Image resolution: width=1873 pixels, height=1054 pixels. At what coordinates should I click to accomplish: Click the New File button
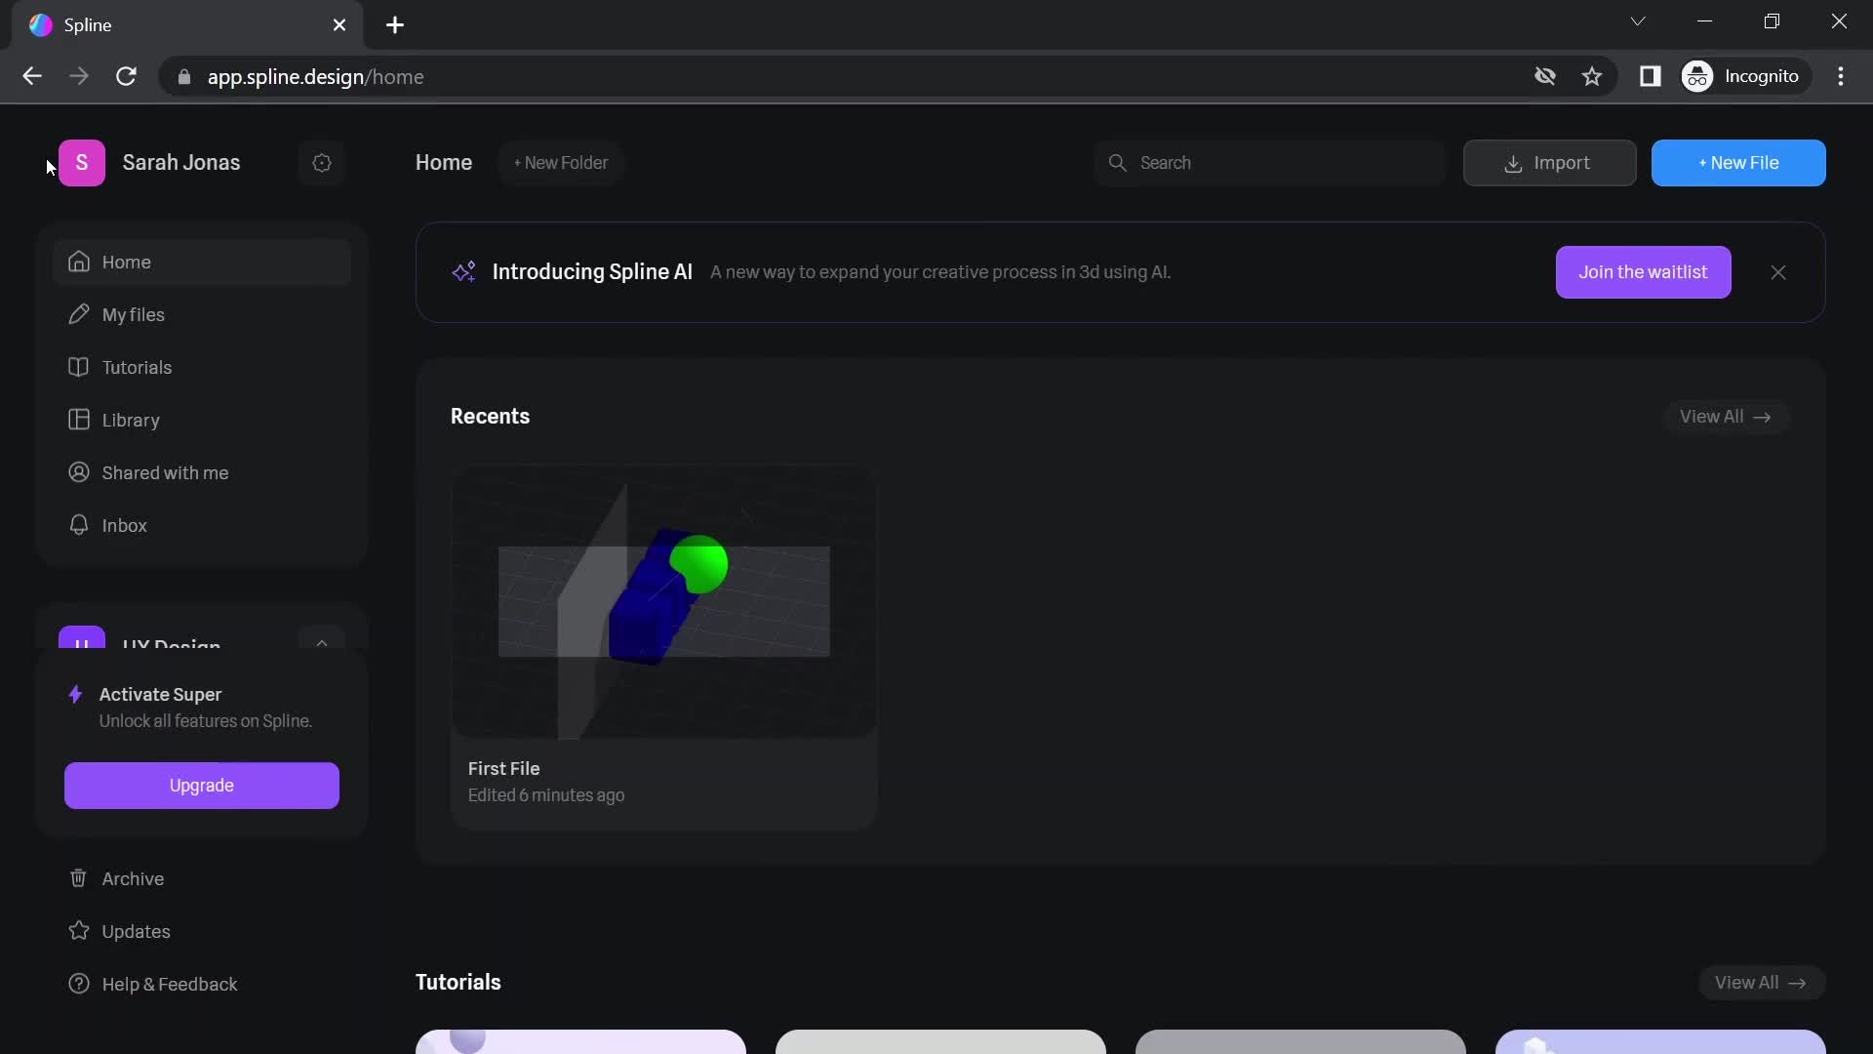point(1738,162)
